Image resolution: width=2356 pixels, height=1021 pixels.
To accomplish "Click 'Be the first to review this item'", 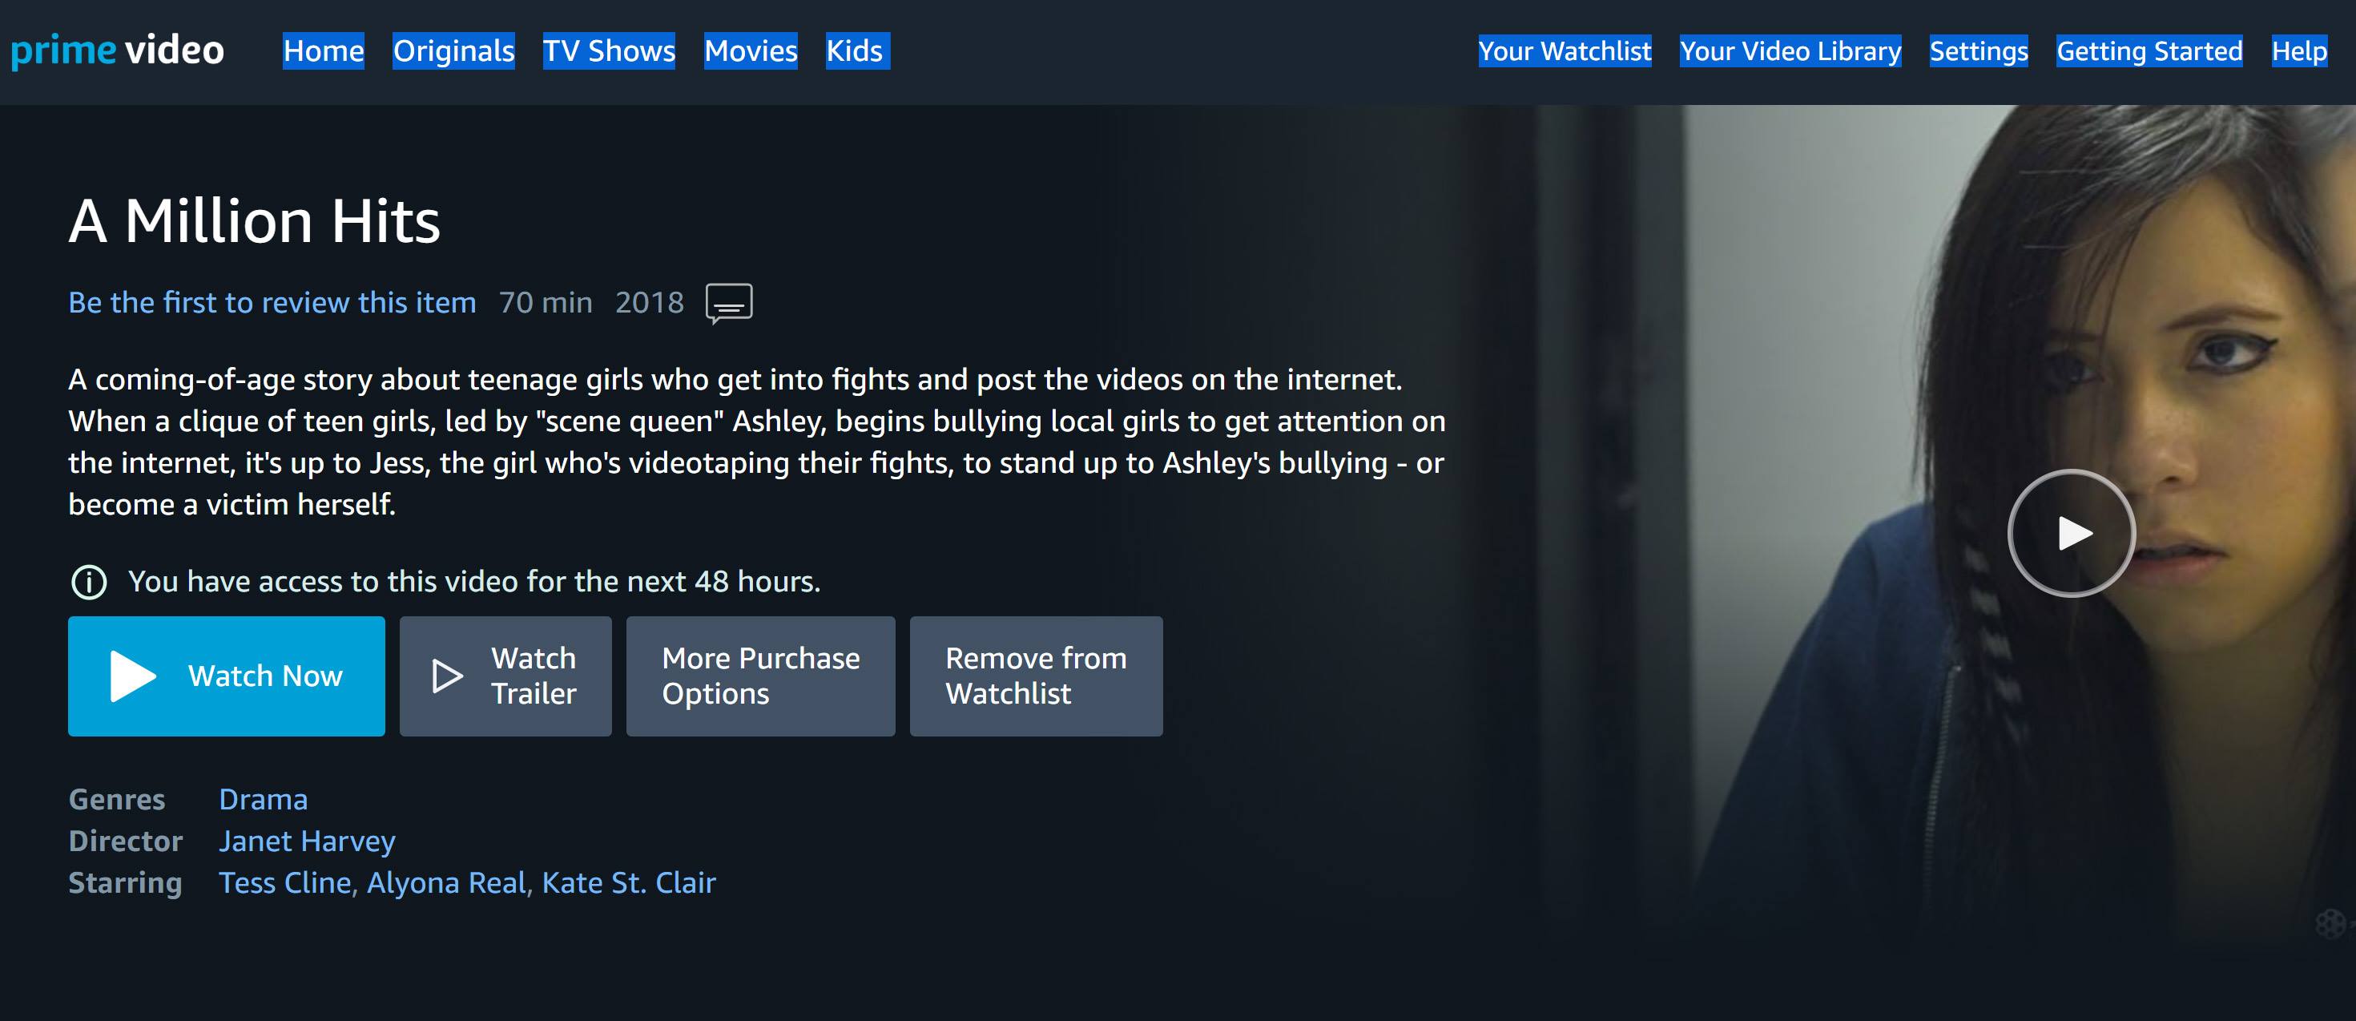I will point(272,303).
